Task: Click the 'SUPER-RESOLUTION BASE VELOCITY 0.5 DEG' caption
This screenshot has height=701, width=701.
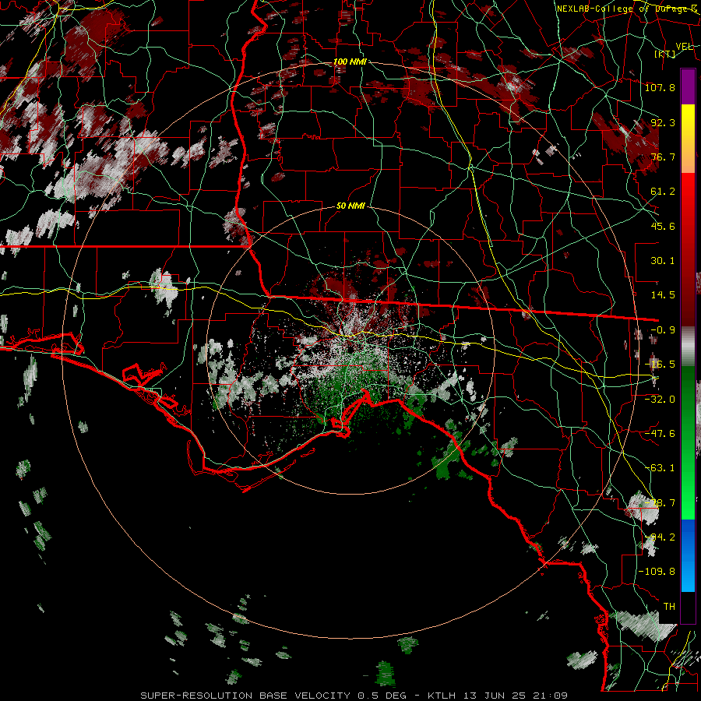Action: pyautogui.click(x=273, y=696)
